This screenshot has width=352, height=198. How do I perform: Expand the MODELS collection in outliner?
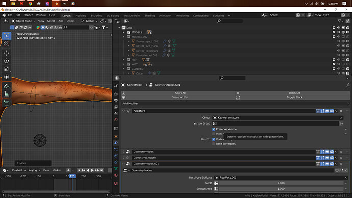click(x=123, y=32)
